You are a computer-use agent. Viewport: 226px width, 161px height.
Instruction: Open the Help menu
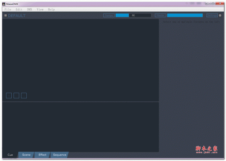51,9
